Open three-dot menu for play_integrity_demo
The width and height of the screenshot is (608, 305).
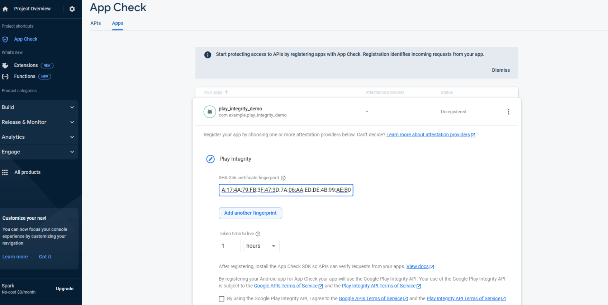(508, 112)
